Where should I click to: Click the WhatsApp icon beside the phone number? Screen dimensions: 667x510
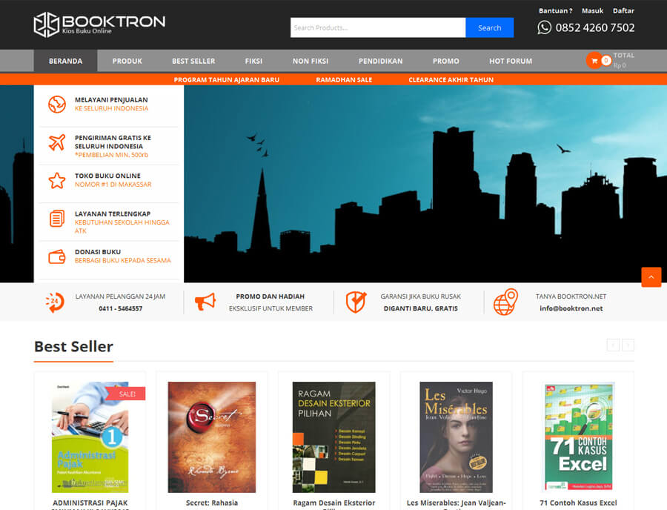[543, 27]
